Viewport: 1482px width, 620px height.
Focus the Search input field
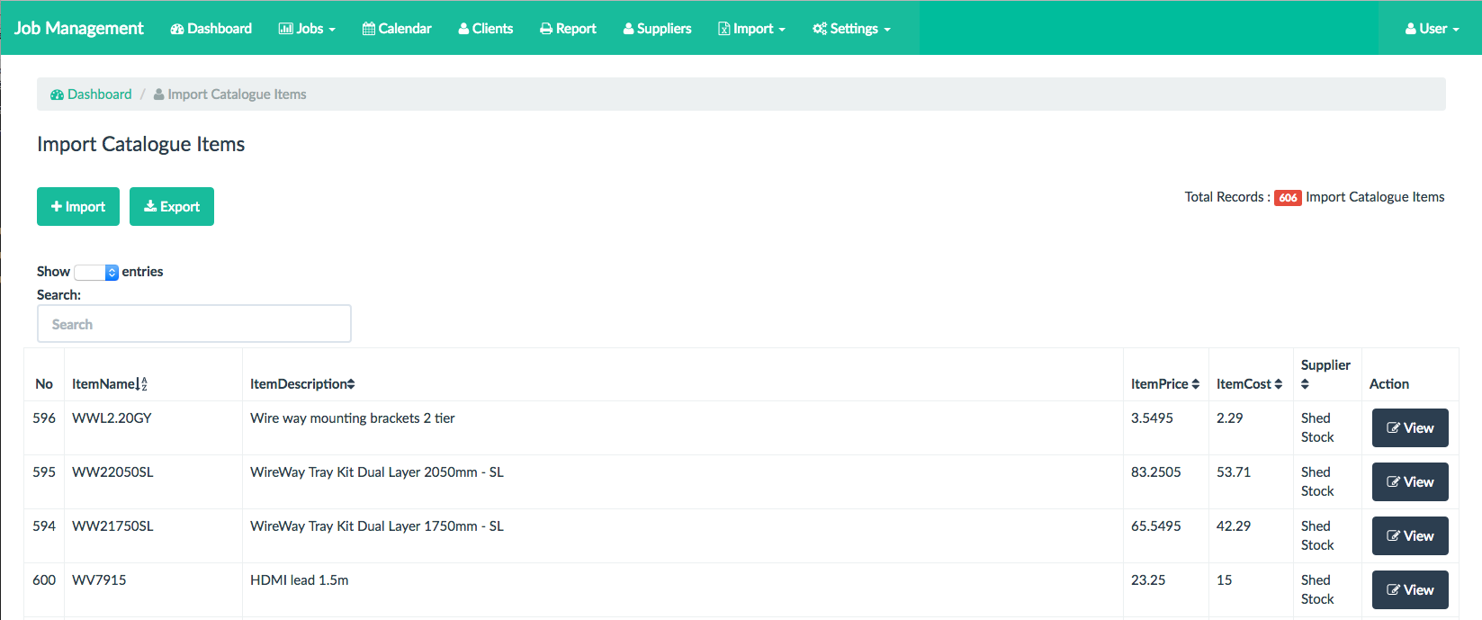[194, 324]
